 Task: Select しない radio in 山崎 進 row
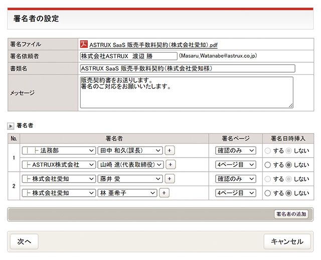point(289,165)
